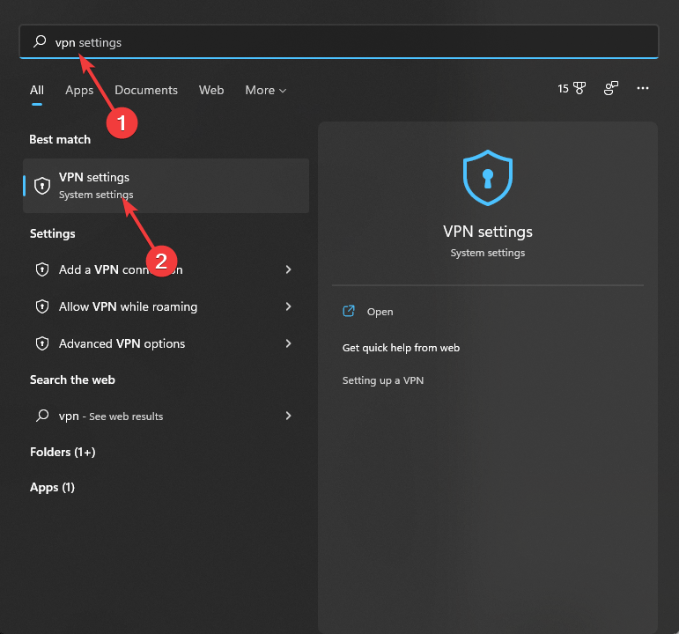Image resolution: width=679 pixels, height=634 pixels.
Task: Open the account/organization search icon
Action: (610, 89)
